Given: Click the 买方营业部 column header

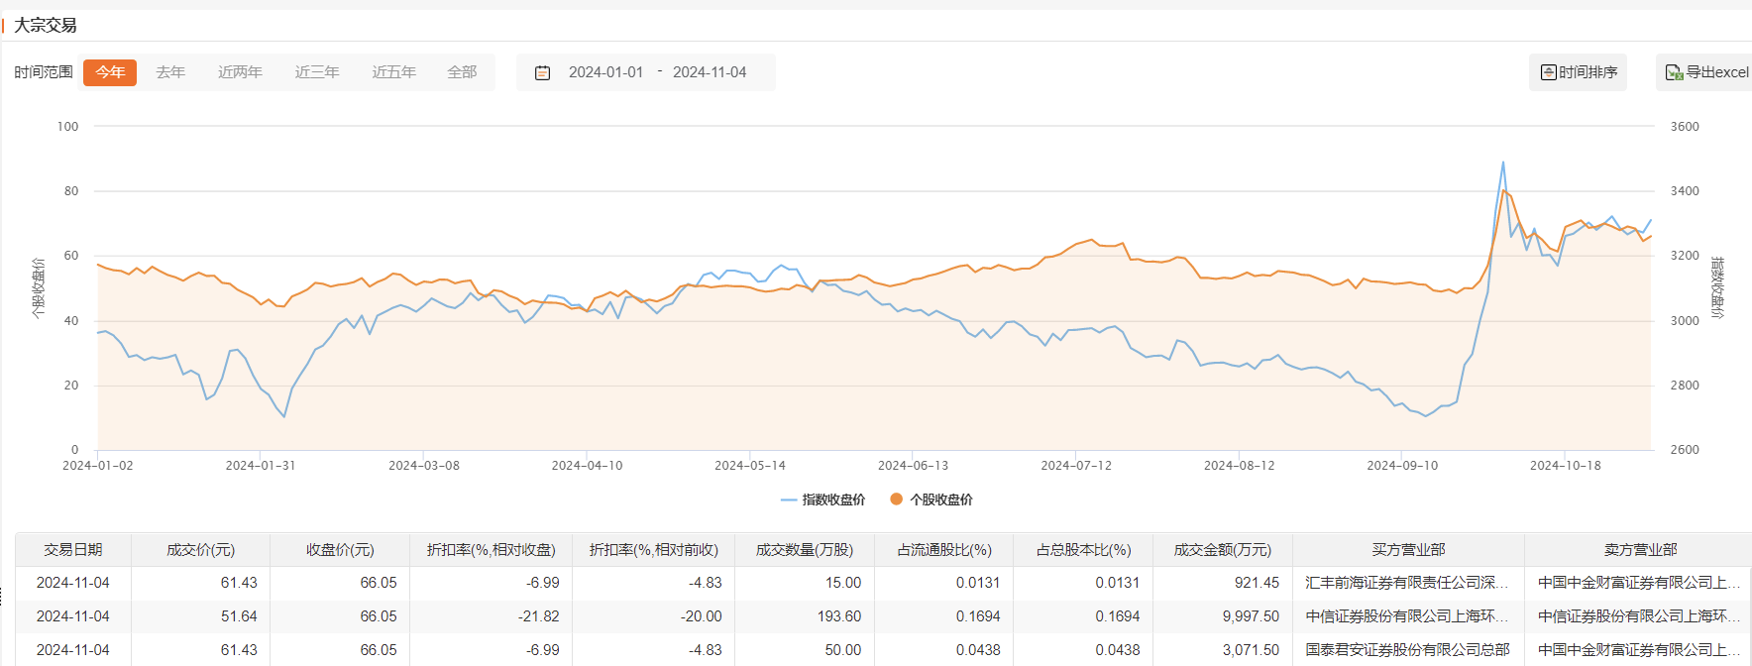Looking at the screenshot, I should pyautogui.click(x=1408, y=550).
